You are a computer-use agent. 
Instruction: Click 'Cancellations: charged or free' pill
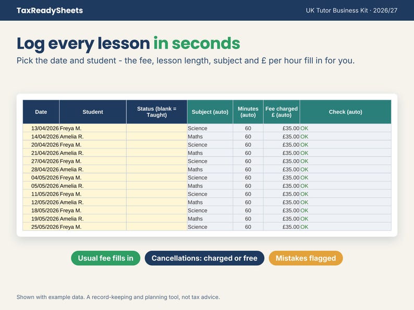(x=204, y=258)
